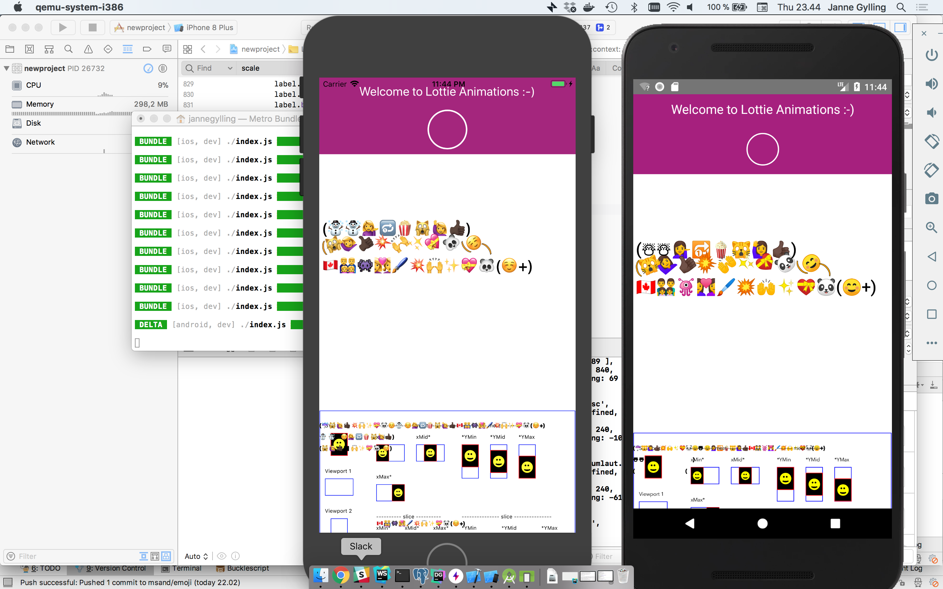
Task: Toggle the highlighted blocks filter button
Action: coord(166,556)
